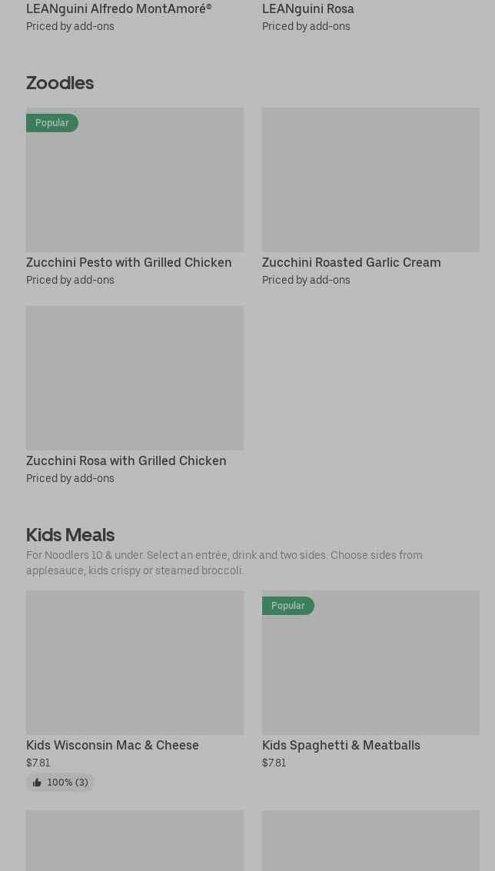Open Zucchini Roasted Garlic Cream image
495x871 pixels.
[370, 180]
